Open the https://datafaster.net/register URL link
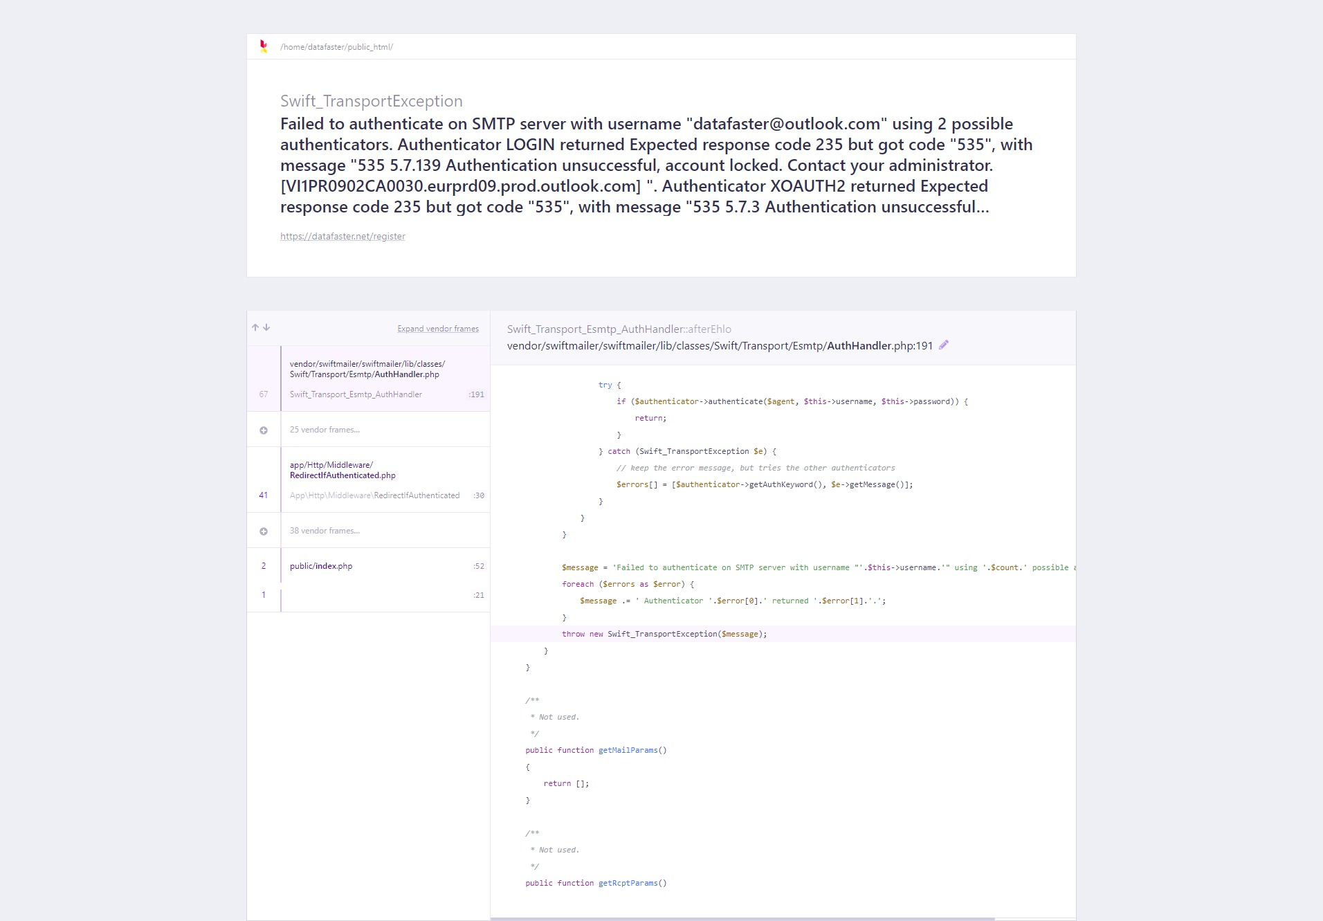 (343, 236)
